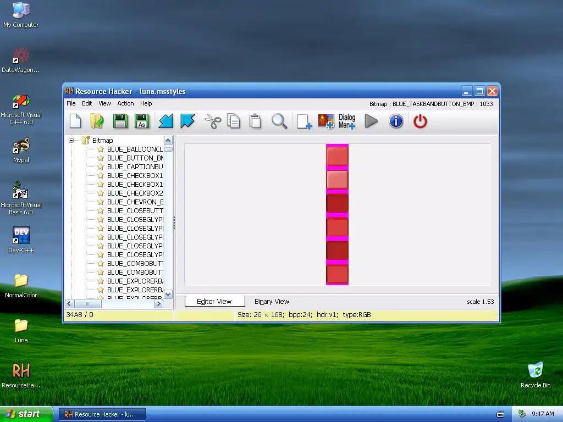Click the scale 1.53 label
This screenshot has width=563, height=422.
[x=481, y=302]
